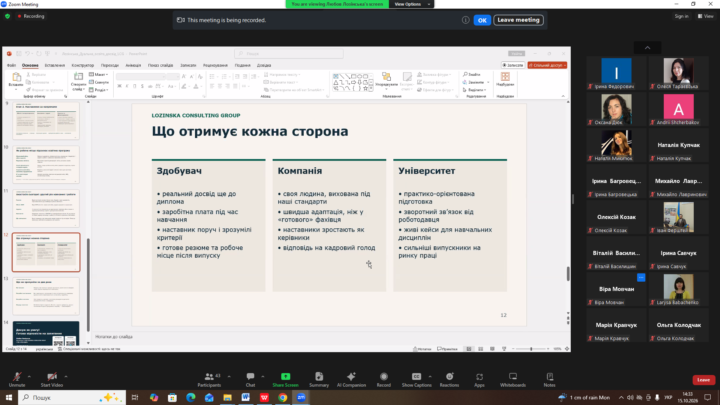Click OK on the recording notice
The width and height of the screenshot is (720, 405).
(x=482, y=20)
